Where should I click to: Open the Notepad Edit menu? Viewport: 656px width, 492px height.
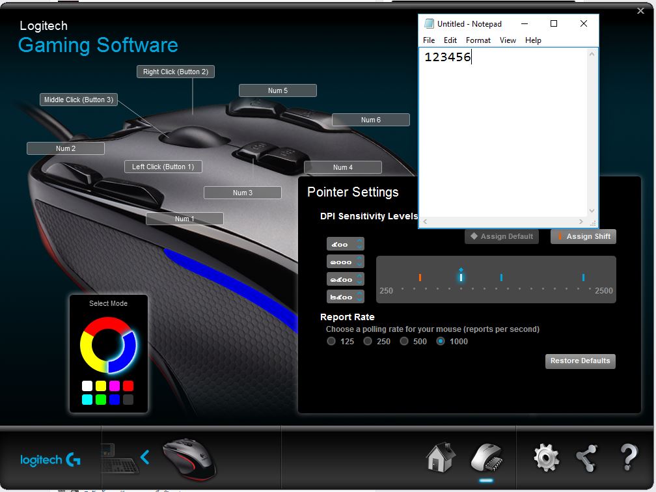(450, 40)
